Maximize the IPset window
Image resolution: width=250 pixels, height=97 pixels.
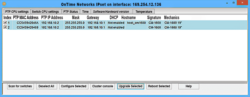pyautogui.click(x=233, y=3)
